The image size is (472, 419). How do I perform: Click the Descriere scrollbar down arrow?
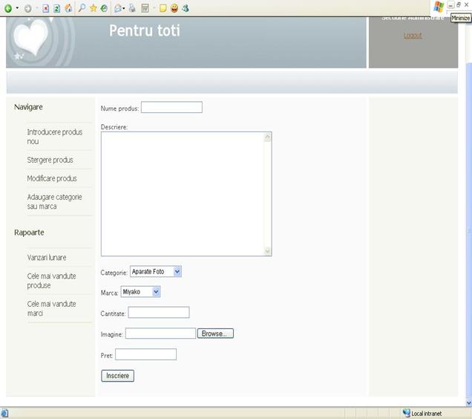268,251
